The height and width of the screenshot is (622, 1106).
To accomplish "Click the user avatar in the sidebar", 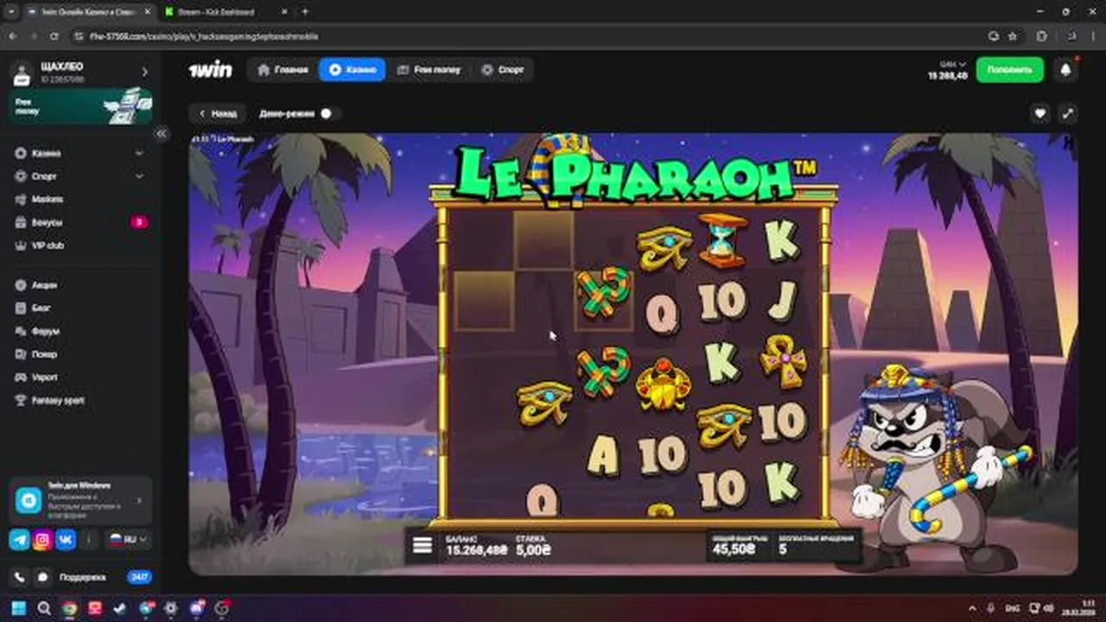I will (22, 73).
